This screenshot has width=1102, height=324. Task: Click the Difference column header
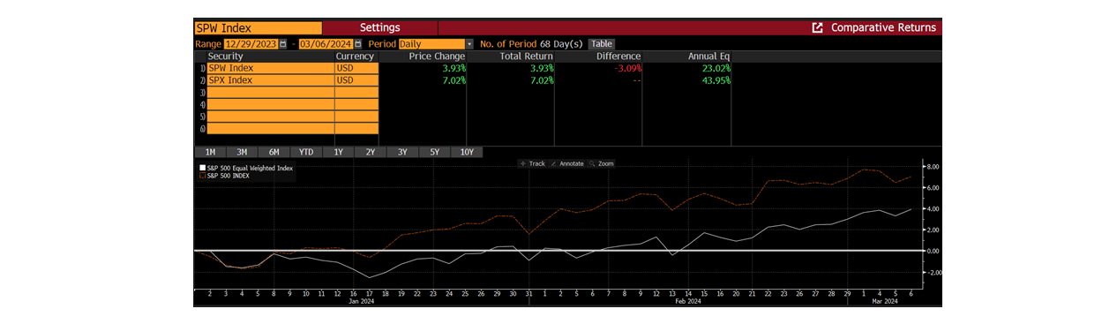pos(618,57)
